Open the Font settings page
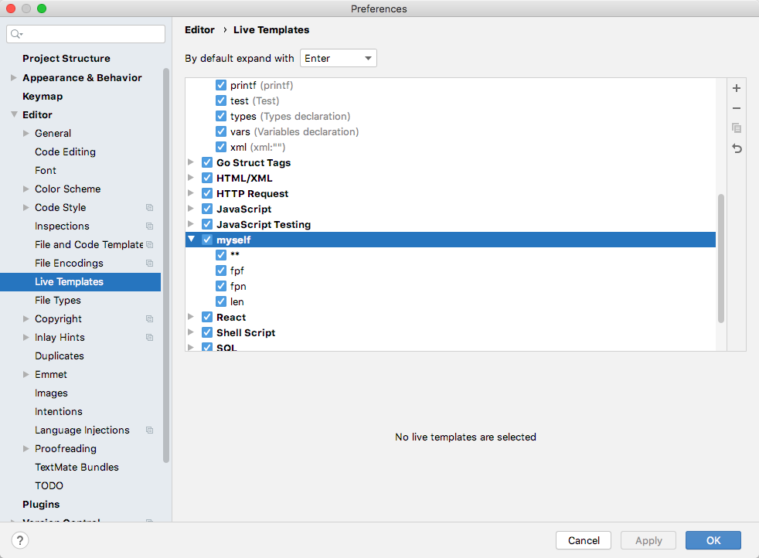759x558 pixels. pos(46,170)
